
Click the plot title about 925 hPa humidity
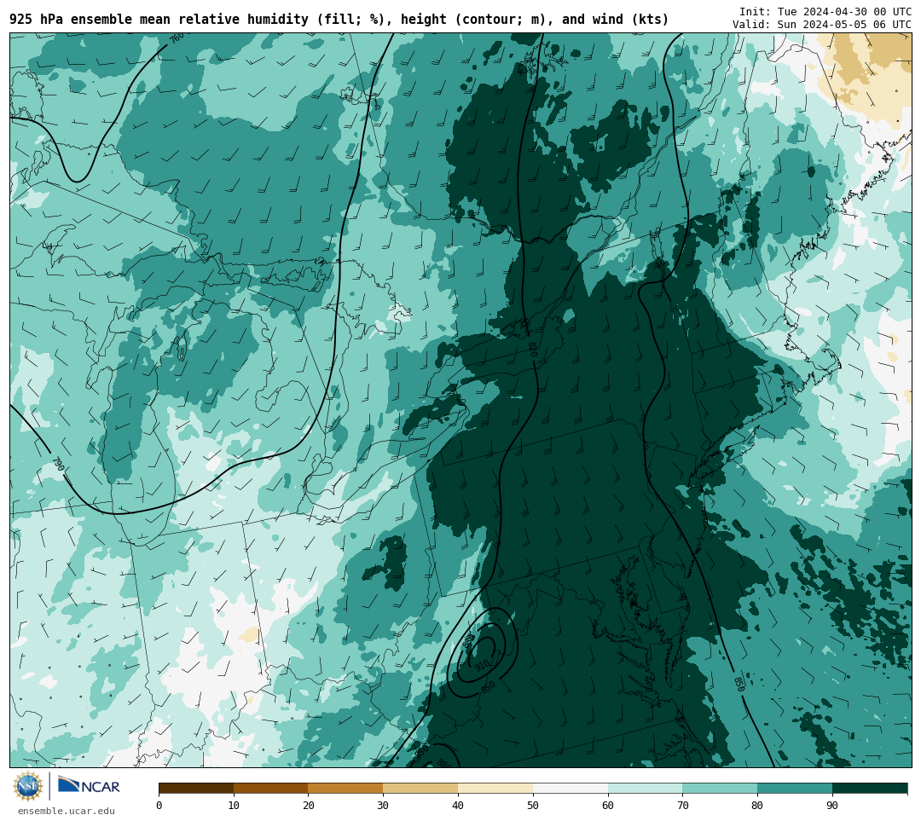339,20
